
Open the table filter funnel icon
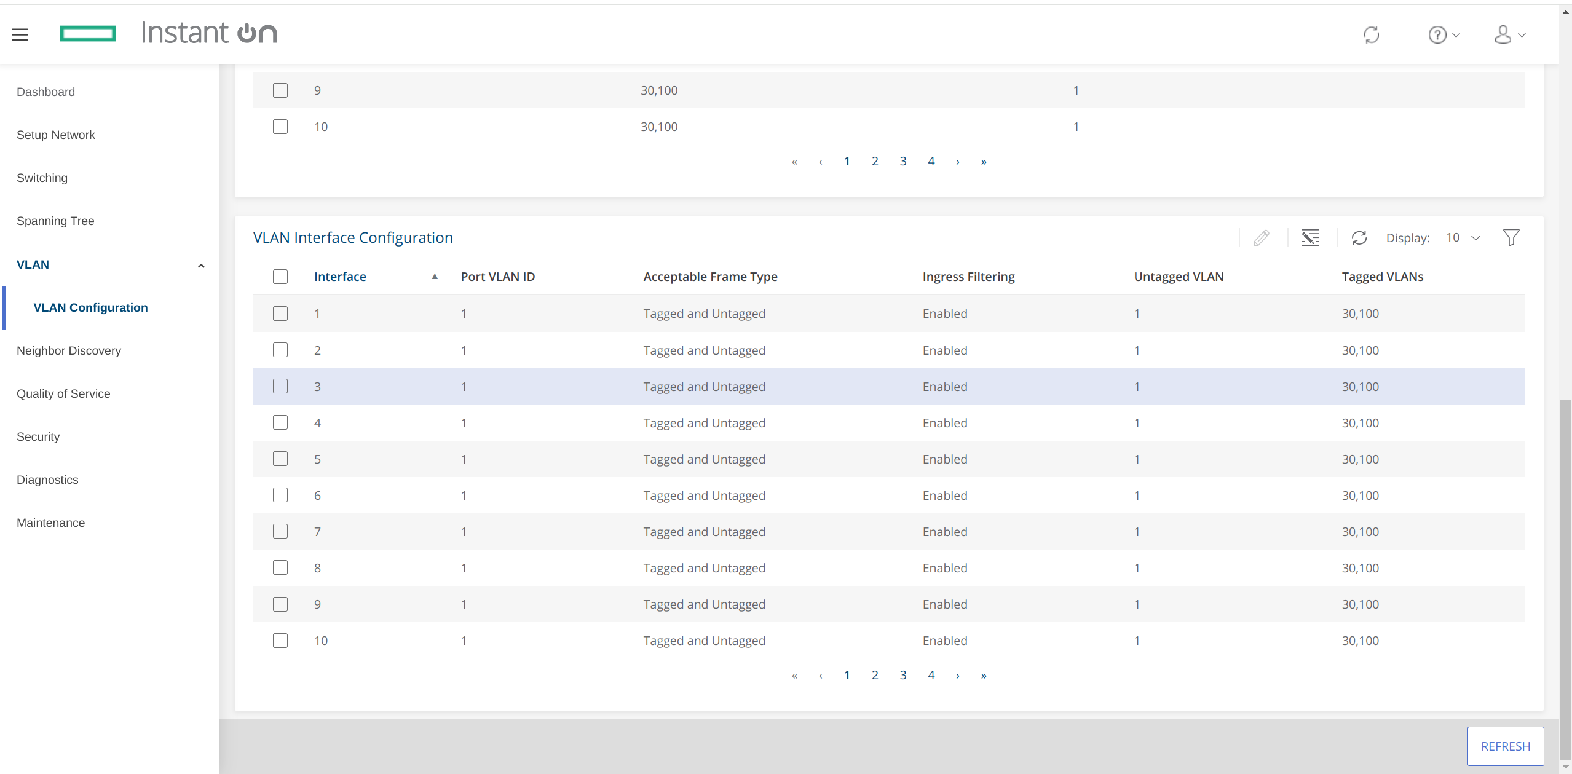[x=1511, y=238]
